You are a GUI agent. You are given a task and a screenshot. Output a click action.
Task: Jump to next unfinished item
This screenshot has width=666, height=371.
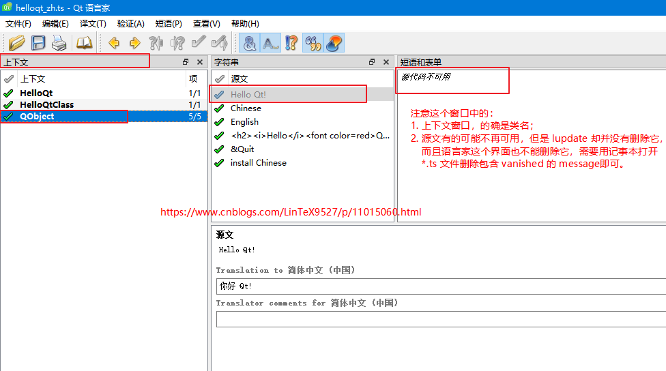coord(177,43)
